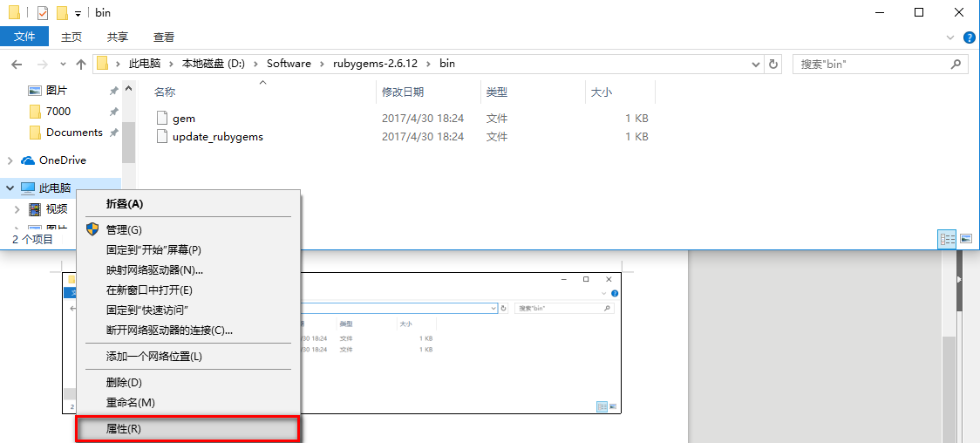
Task: Click Software in the address breadcrumb
Action: tap(289, 64)
